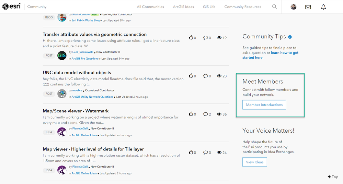This screenshot has height=184, width=343.
Task: Open the search magnifier icon
Action: tap(274, 7)
